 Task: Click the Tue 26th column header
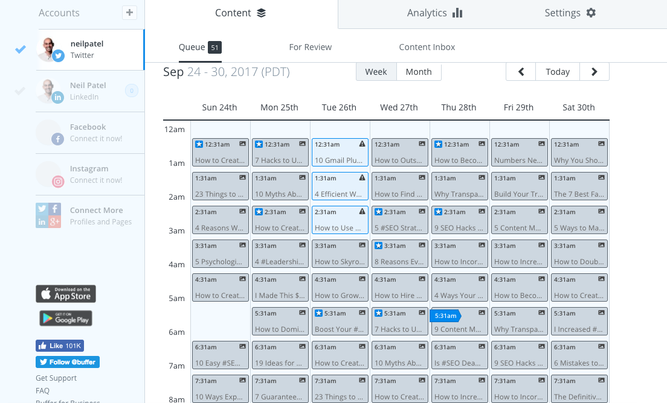[x=339, y=107]
